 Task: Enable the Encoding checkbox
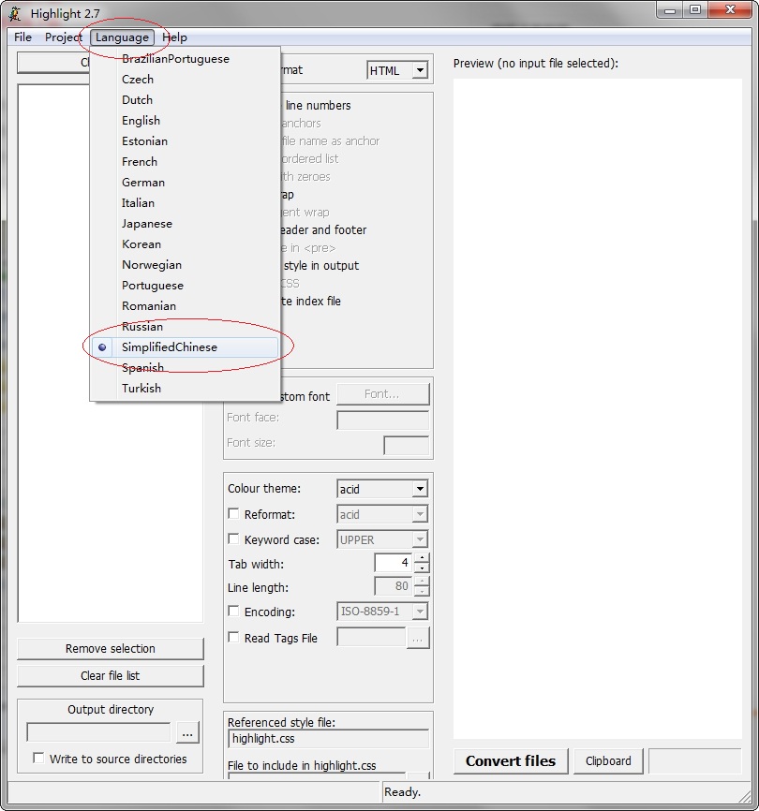(x=234, y=612)
